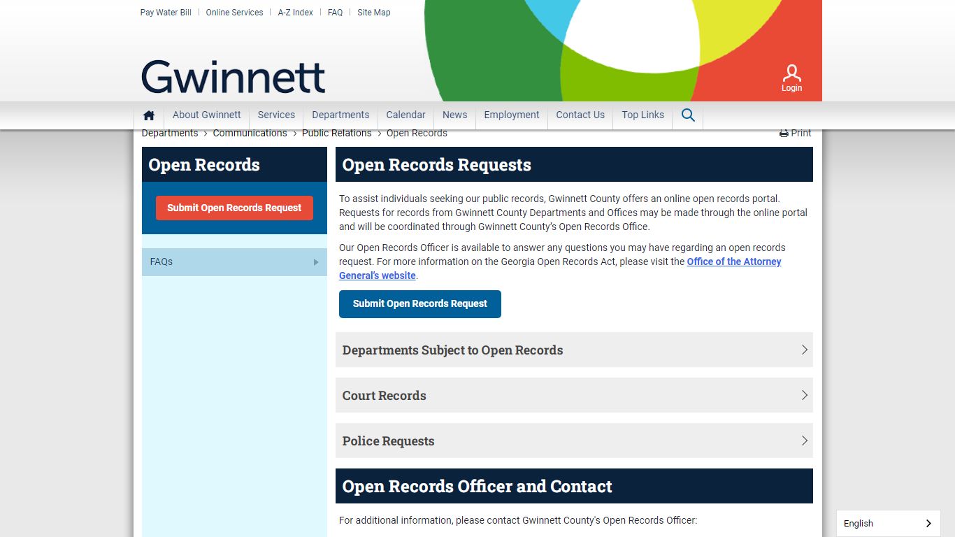955x537 pixels.
Task: Open the Calendar menu item
Action: pyautogui.click(x=405, y=115)
